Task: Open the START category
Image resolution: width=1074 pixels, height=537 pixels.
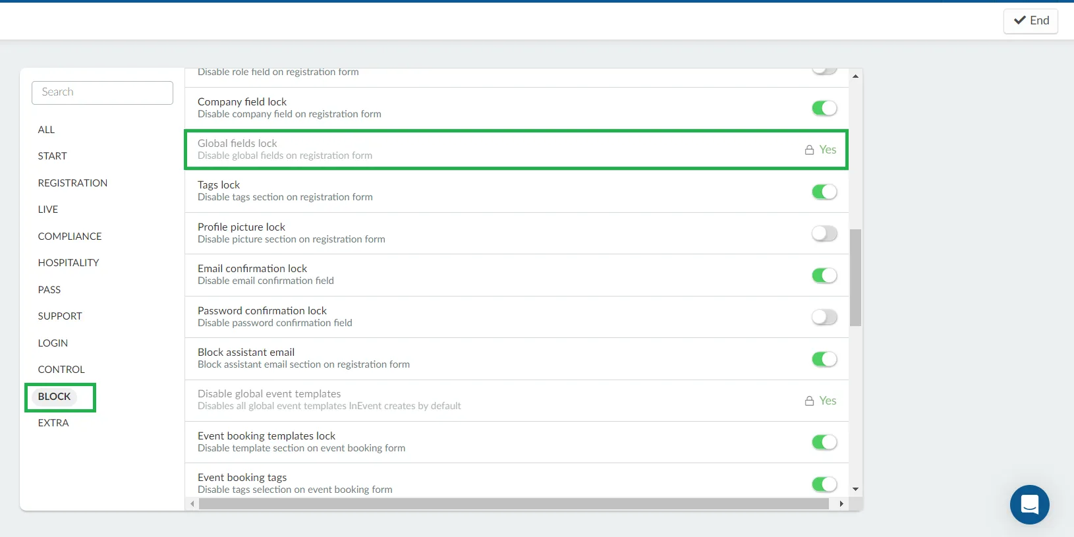Action: tap(52, 156)
